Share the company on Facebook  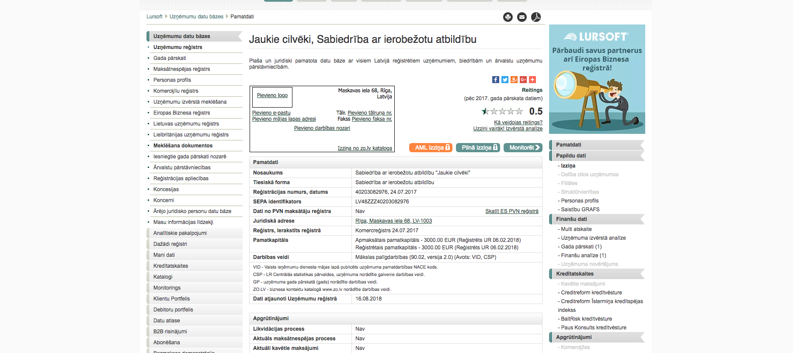(x=495, y=80)
